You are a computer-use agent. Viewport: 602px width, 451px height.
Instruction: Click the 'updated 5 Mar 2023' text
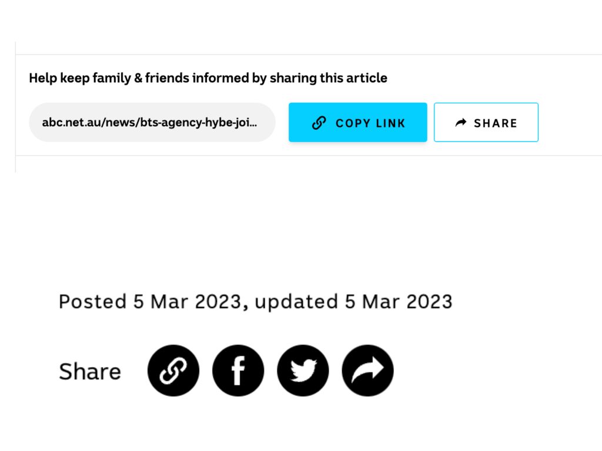(353, 302)
